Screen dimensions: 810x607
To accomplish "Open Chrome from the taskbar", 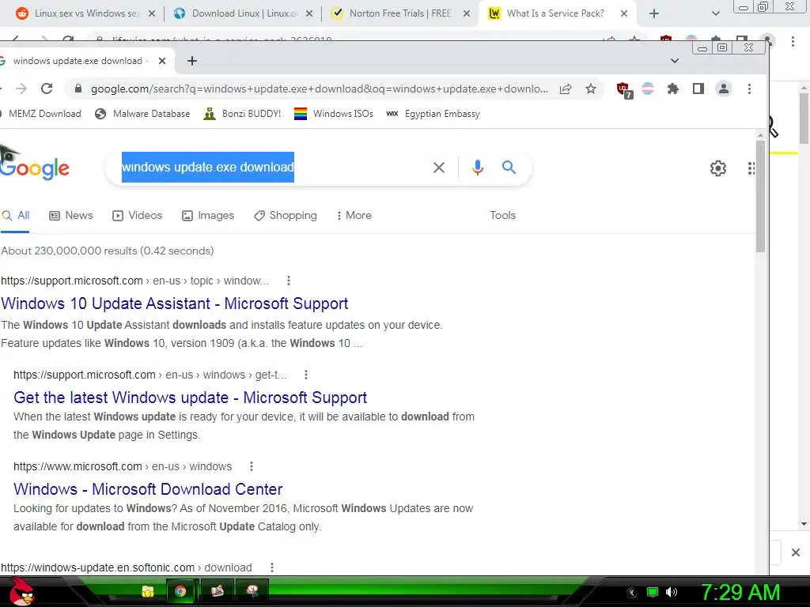I will click(180, 591).
